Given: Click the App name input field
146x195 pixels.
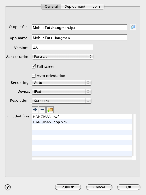Looking at the screenshot, I should pyautogui.click(x=80, y=38).
